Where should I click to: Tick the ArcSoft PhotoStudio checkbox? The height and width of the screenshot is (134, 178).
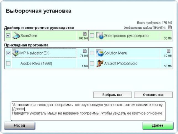click(92, 63)
